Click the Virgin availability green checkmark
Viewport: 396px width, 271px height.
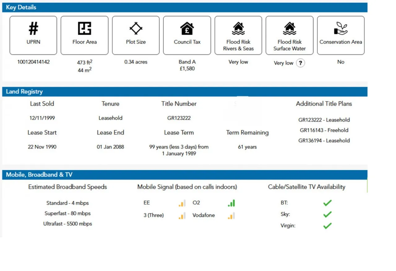[327, 226]
